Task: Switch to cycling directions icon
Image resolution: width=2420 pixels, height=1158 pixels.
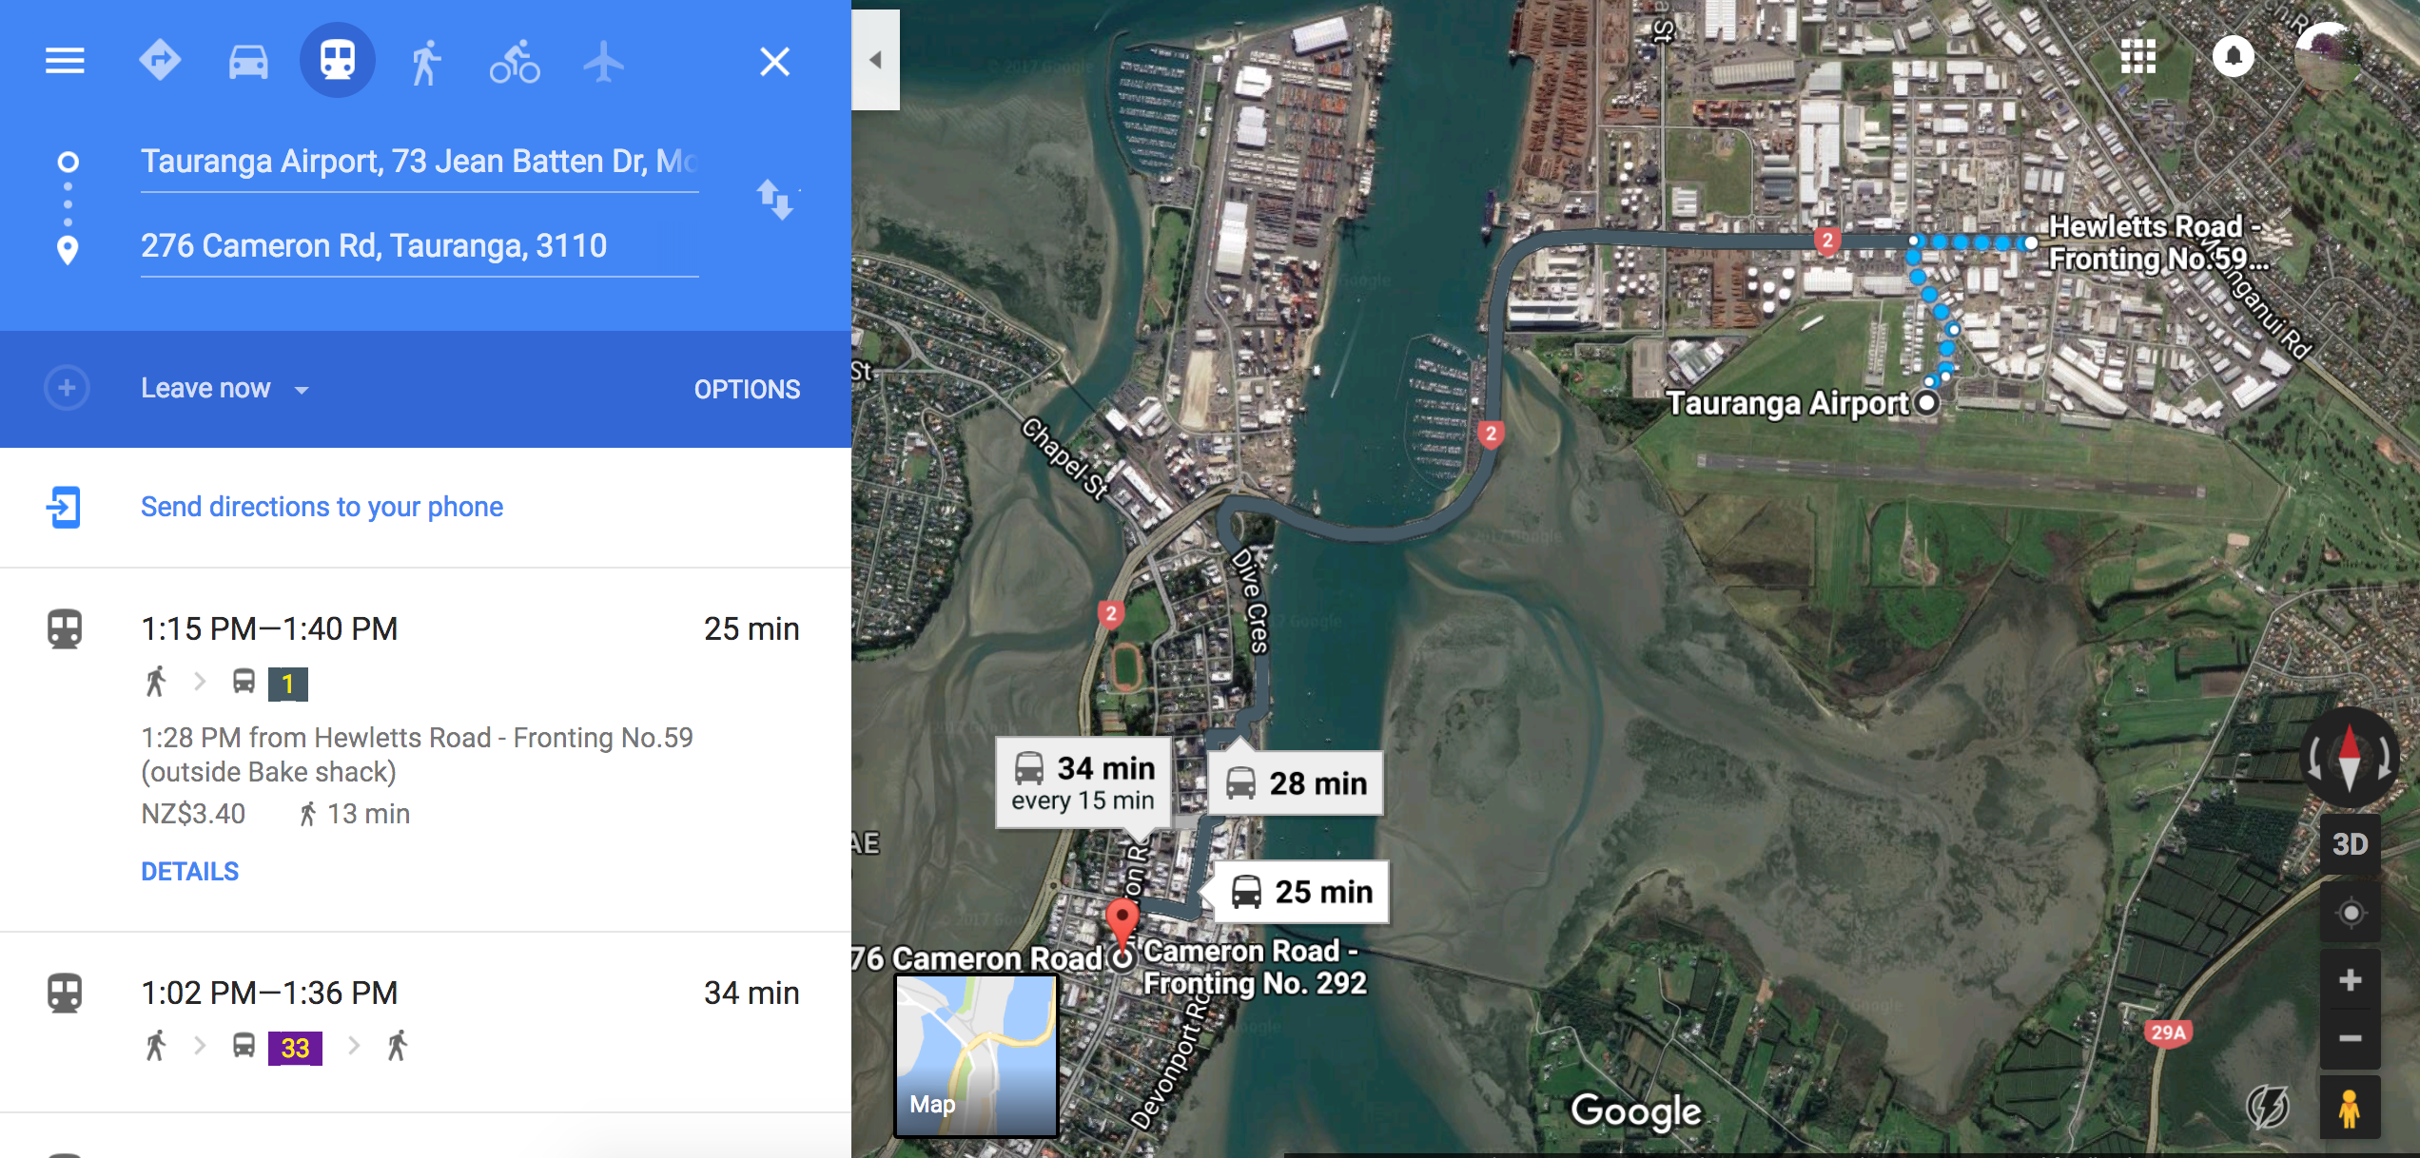Action: click(x=515, y=62)
